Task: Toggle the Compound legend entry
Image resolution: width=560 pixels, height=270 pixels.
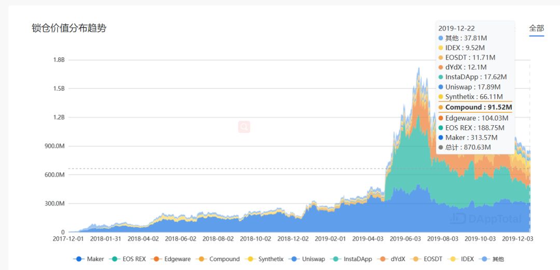Action: pos(217,259)
